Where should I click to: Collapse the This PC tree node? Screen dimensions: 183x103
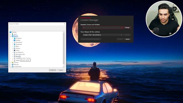(11, 36)
